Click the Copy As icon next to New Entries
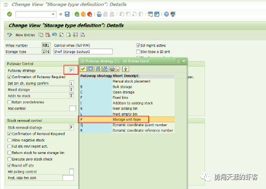The width and height of the screenshot is (266, 189). coord(41,35)
